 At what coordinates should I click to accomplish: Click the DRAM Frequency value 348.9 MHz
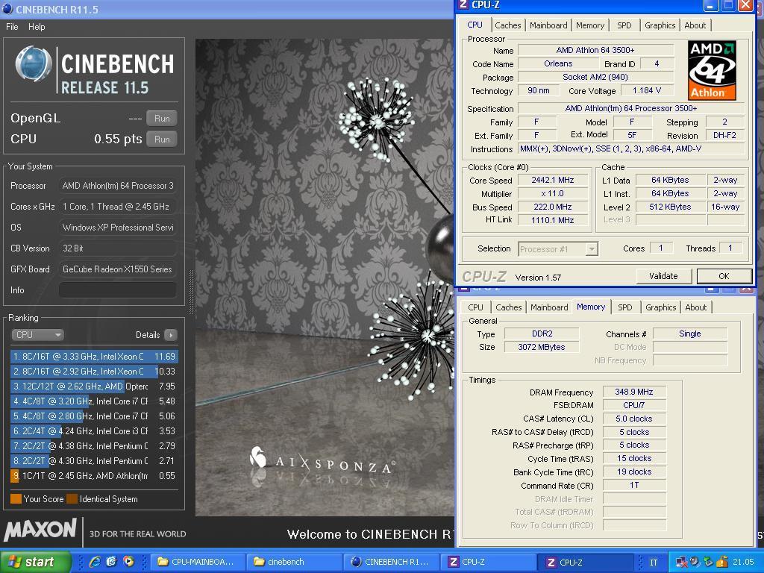pos(634,392)
